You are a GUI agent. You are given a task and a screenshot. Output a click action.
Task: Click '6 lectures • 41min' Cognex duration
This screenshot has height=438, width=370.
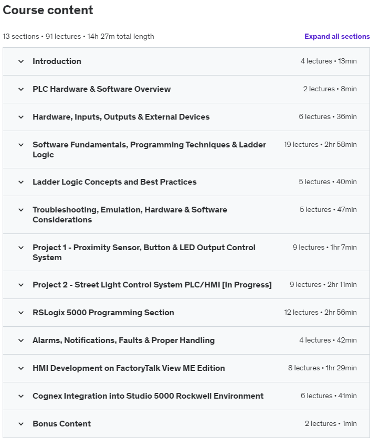coord(329,396)
